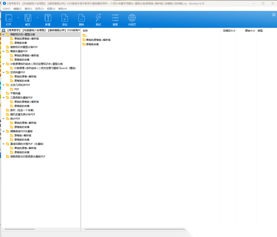Click the 新建 (New archive) toolbar icon
The image size is (277, 237).
coord(48,18)
